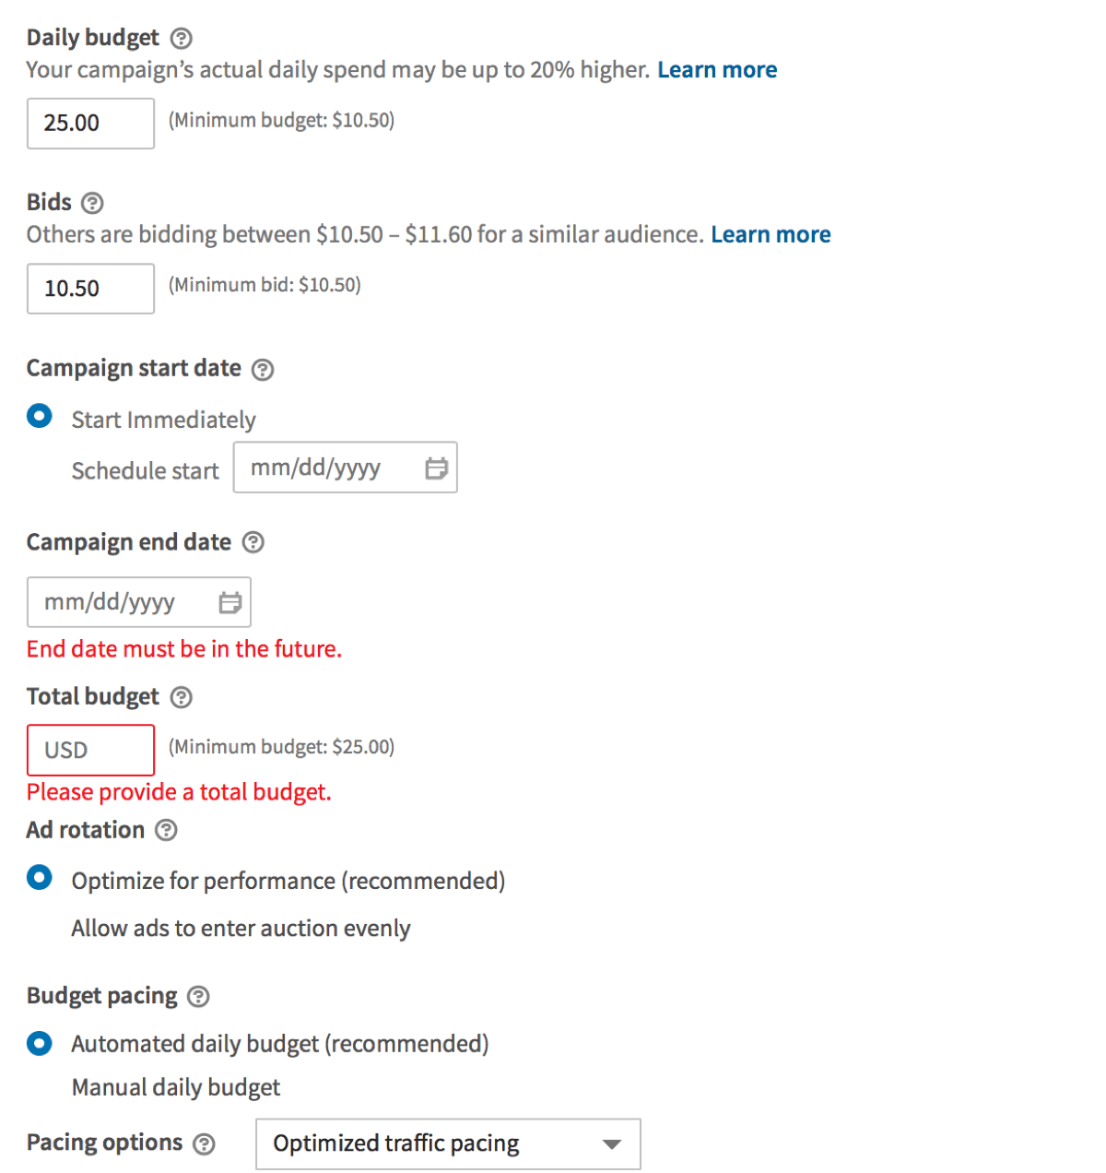
Task: Open the Budget pacing help tooltip
Action: click(196, 996)
